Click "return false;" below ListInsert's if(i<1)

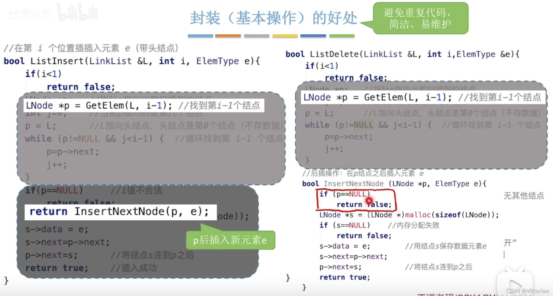[x=81, y=87]
